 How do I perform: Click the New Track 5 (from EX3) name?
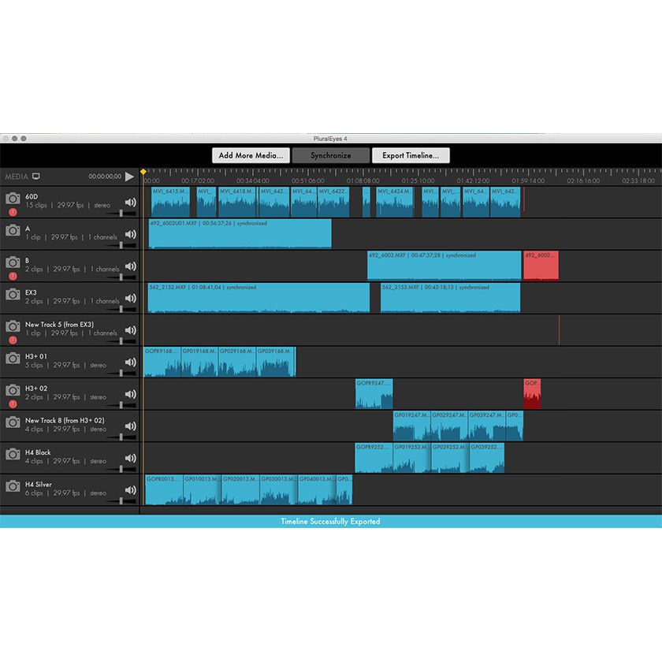point(60,324)
